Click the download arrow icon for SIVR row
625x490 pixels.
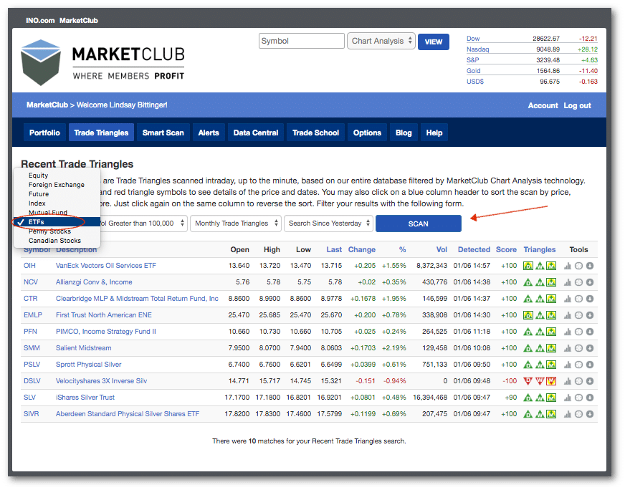tap(590, 414)
